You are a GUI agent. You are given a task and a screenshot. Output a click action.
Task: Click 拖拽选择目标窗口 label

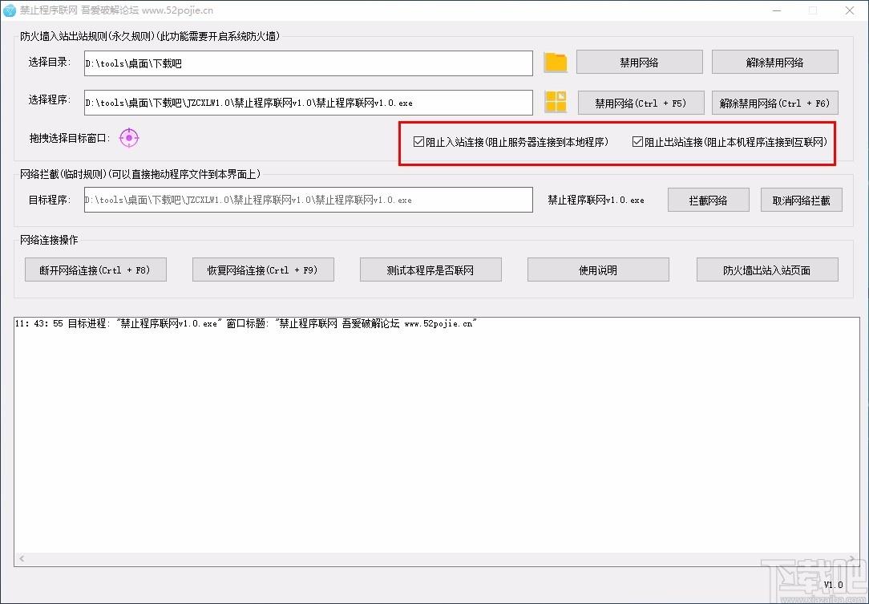pyautogui.click(x=70, y=137)
